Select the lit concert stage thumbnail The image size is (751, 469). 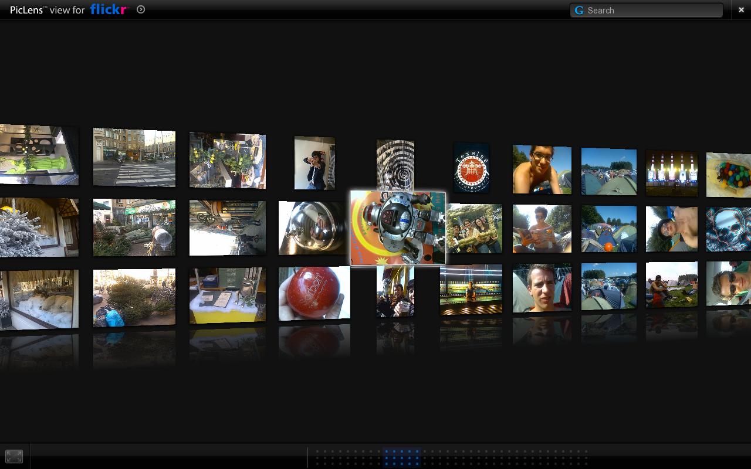point(671,173)
